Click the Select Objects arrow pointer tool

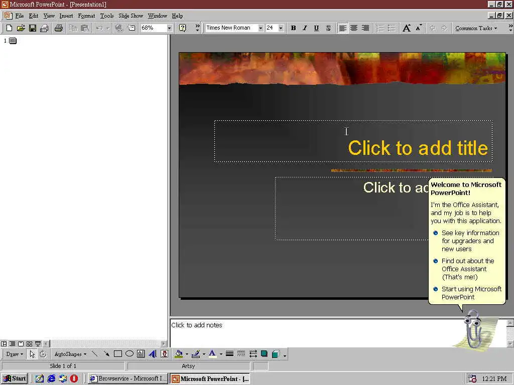click(32, 354)
